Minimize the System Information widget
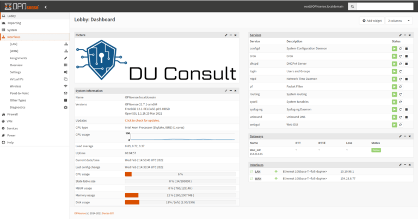The width and height of the screenshot is (418, 219). tap(230, 91)
